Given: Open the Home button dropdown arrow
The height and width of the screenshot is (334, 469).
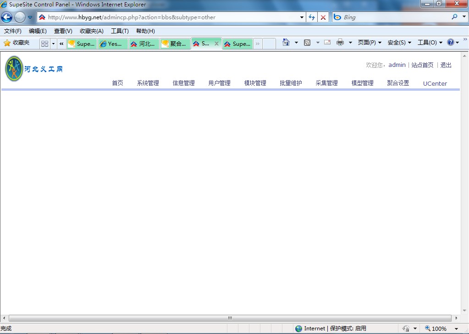Looking at the screenshot, I should [x=296, y=43].
